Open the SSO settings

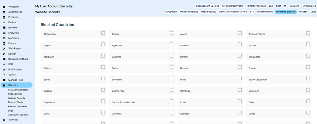pos(278,6)
